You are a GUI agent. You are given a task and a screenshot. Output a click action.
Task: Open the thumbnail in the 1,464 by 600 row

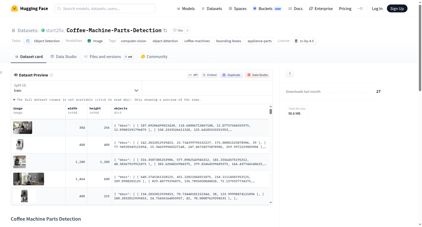28,179
